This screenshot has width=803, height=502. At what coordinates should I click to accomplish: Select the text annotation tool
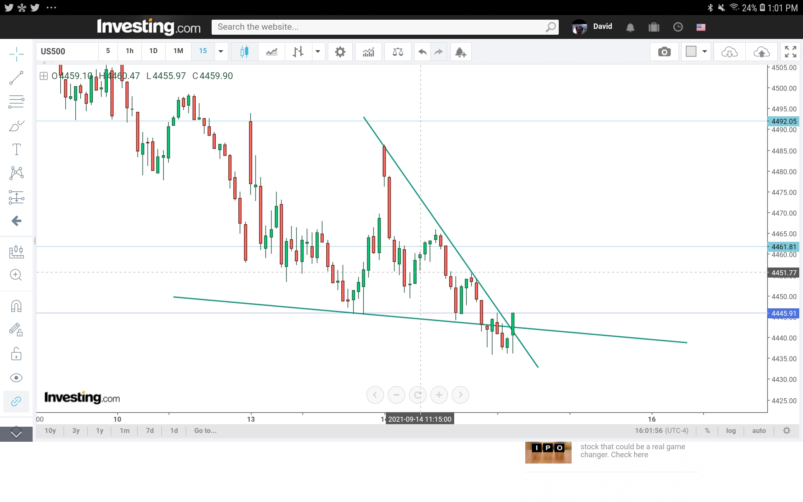[16, 149]
